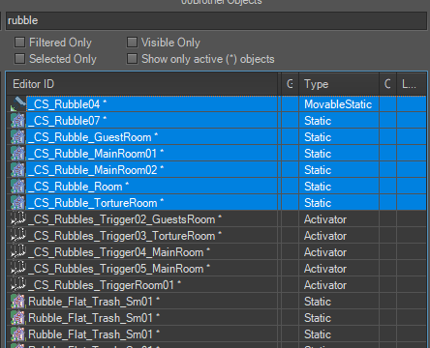Screen dimensions: 430x348
Task: Click the static icon beside _CS_Rubble_MainRoom02
Action: (18, 170)
